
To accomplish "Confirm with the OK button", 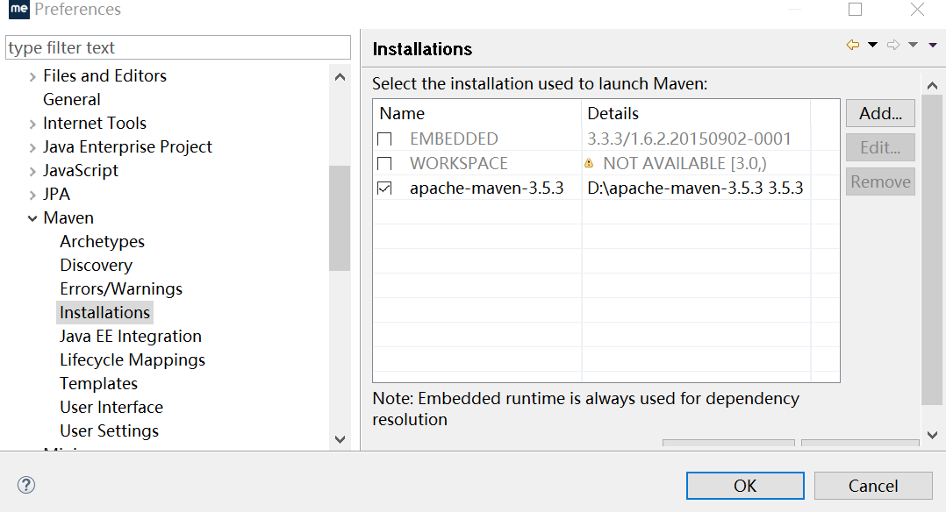I will (745, 486).
